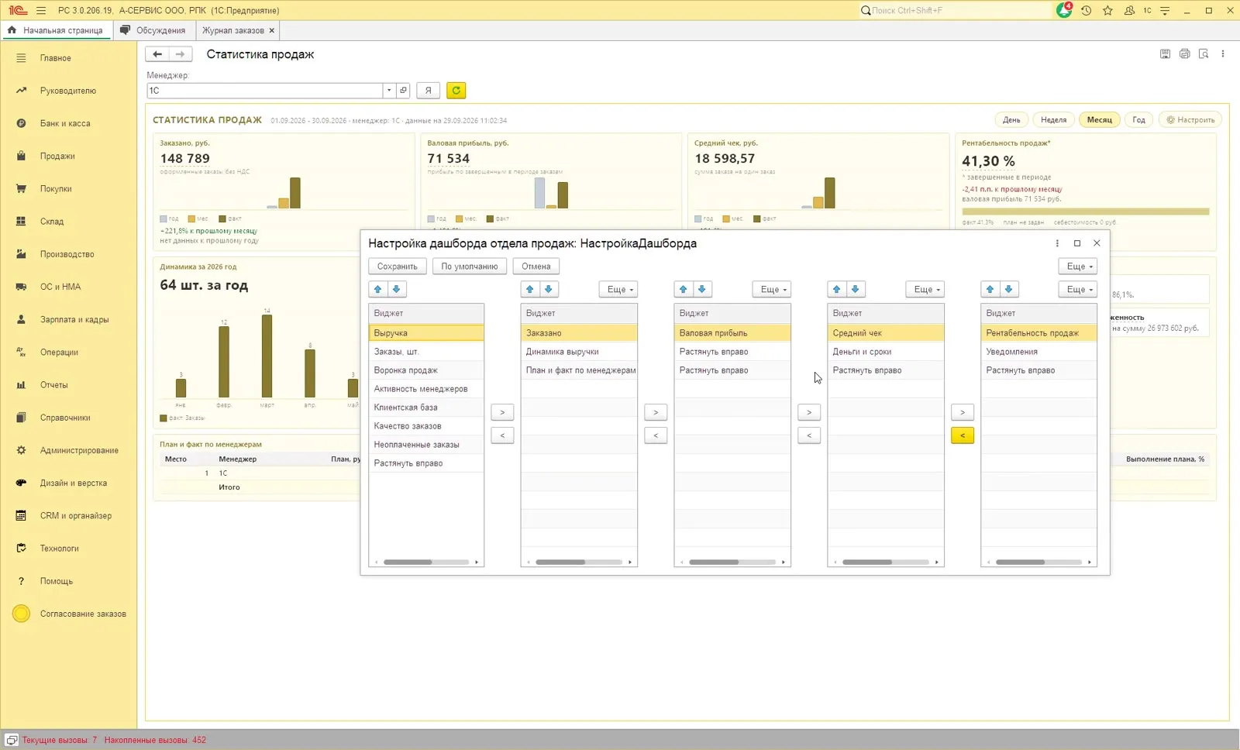
Task: Open Администрирование sidebar section
Action: (79, 450)
